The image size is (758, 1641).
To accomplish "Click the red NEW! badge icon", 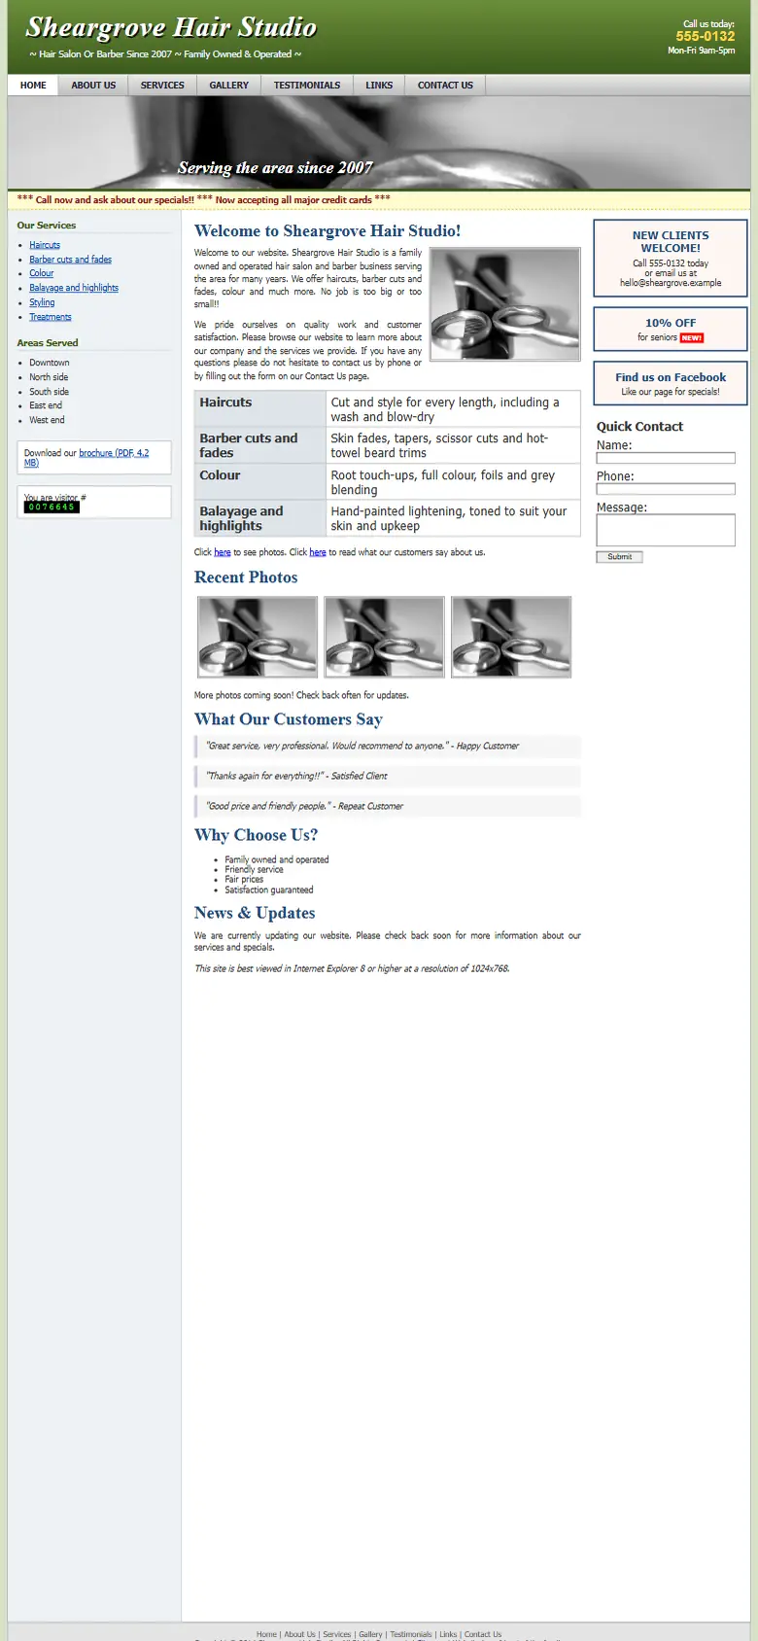I will (x=692, y=338).
